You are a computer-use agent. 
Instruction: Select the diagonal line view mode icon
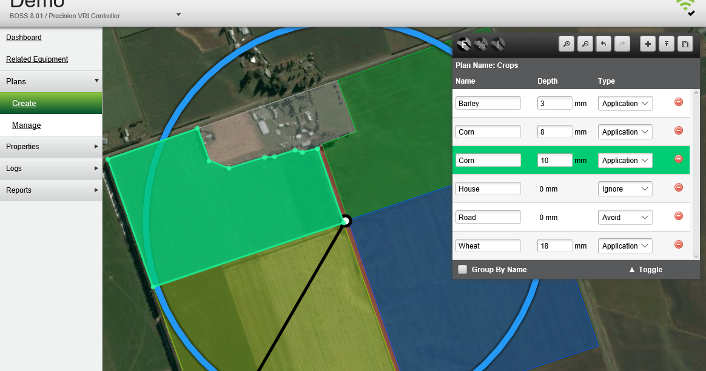[499, 44]
